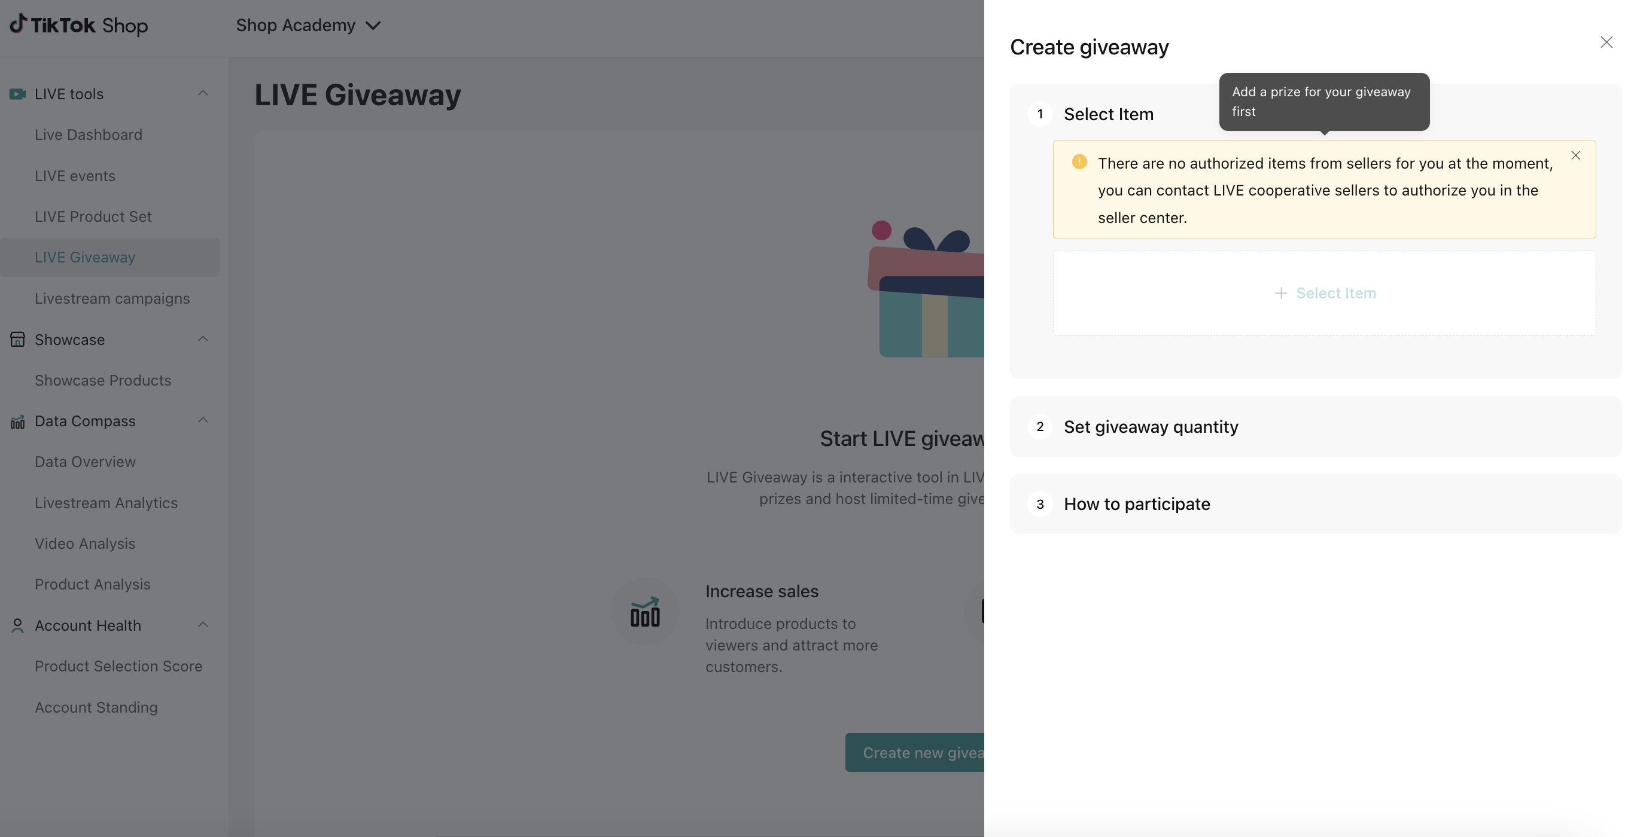Collapse the LIVE tools section

click(x=203, y=94)
